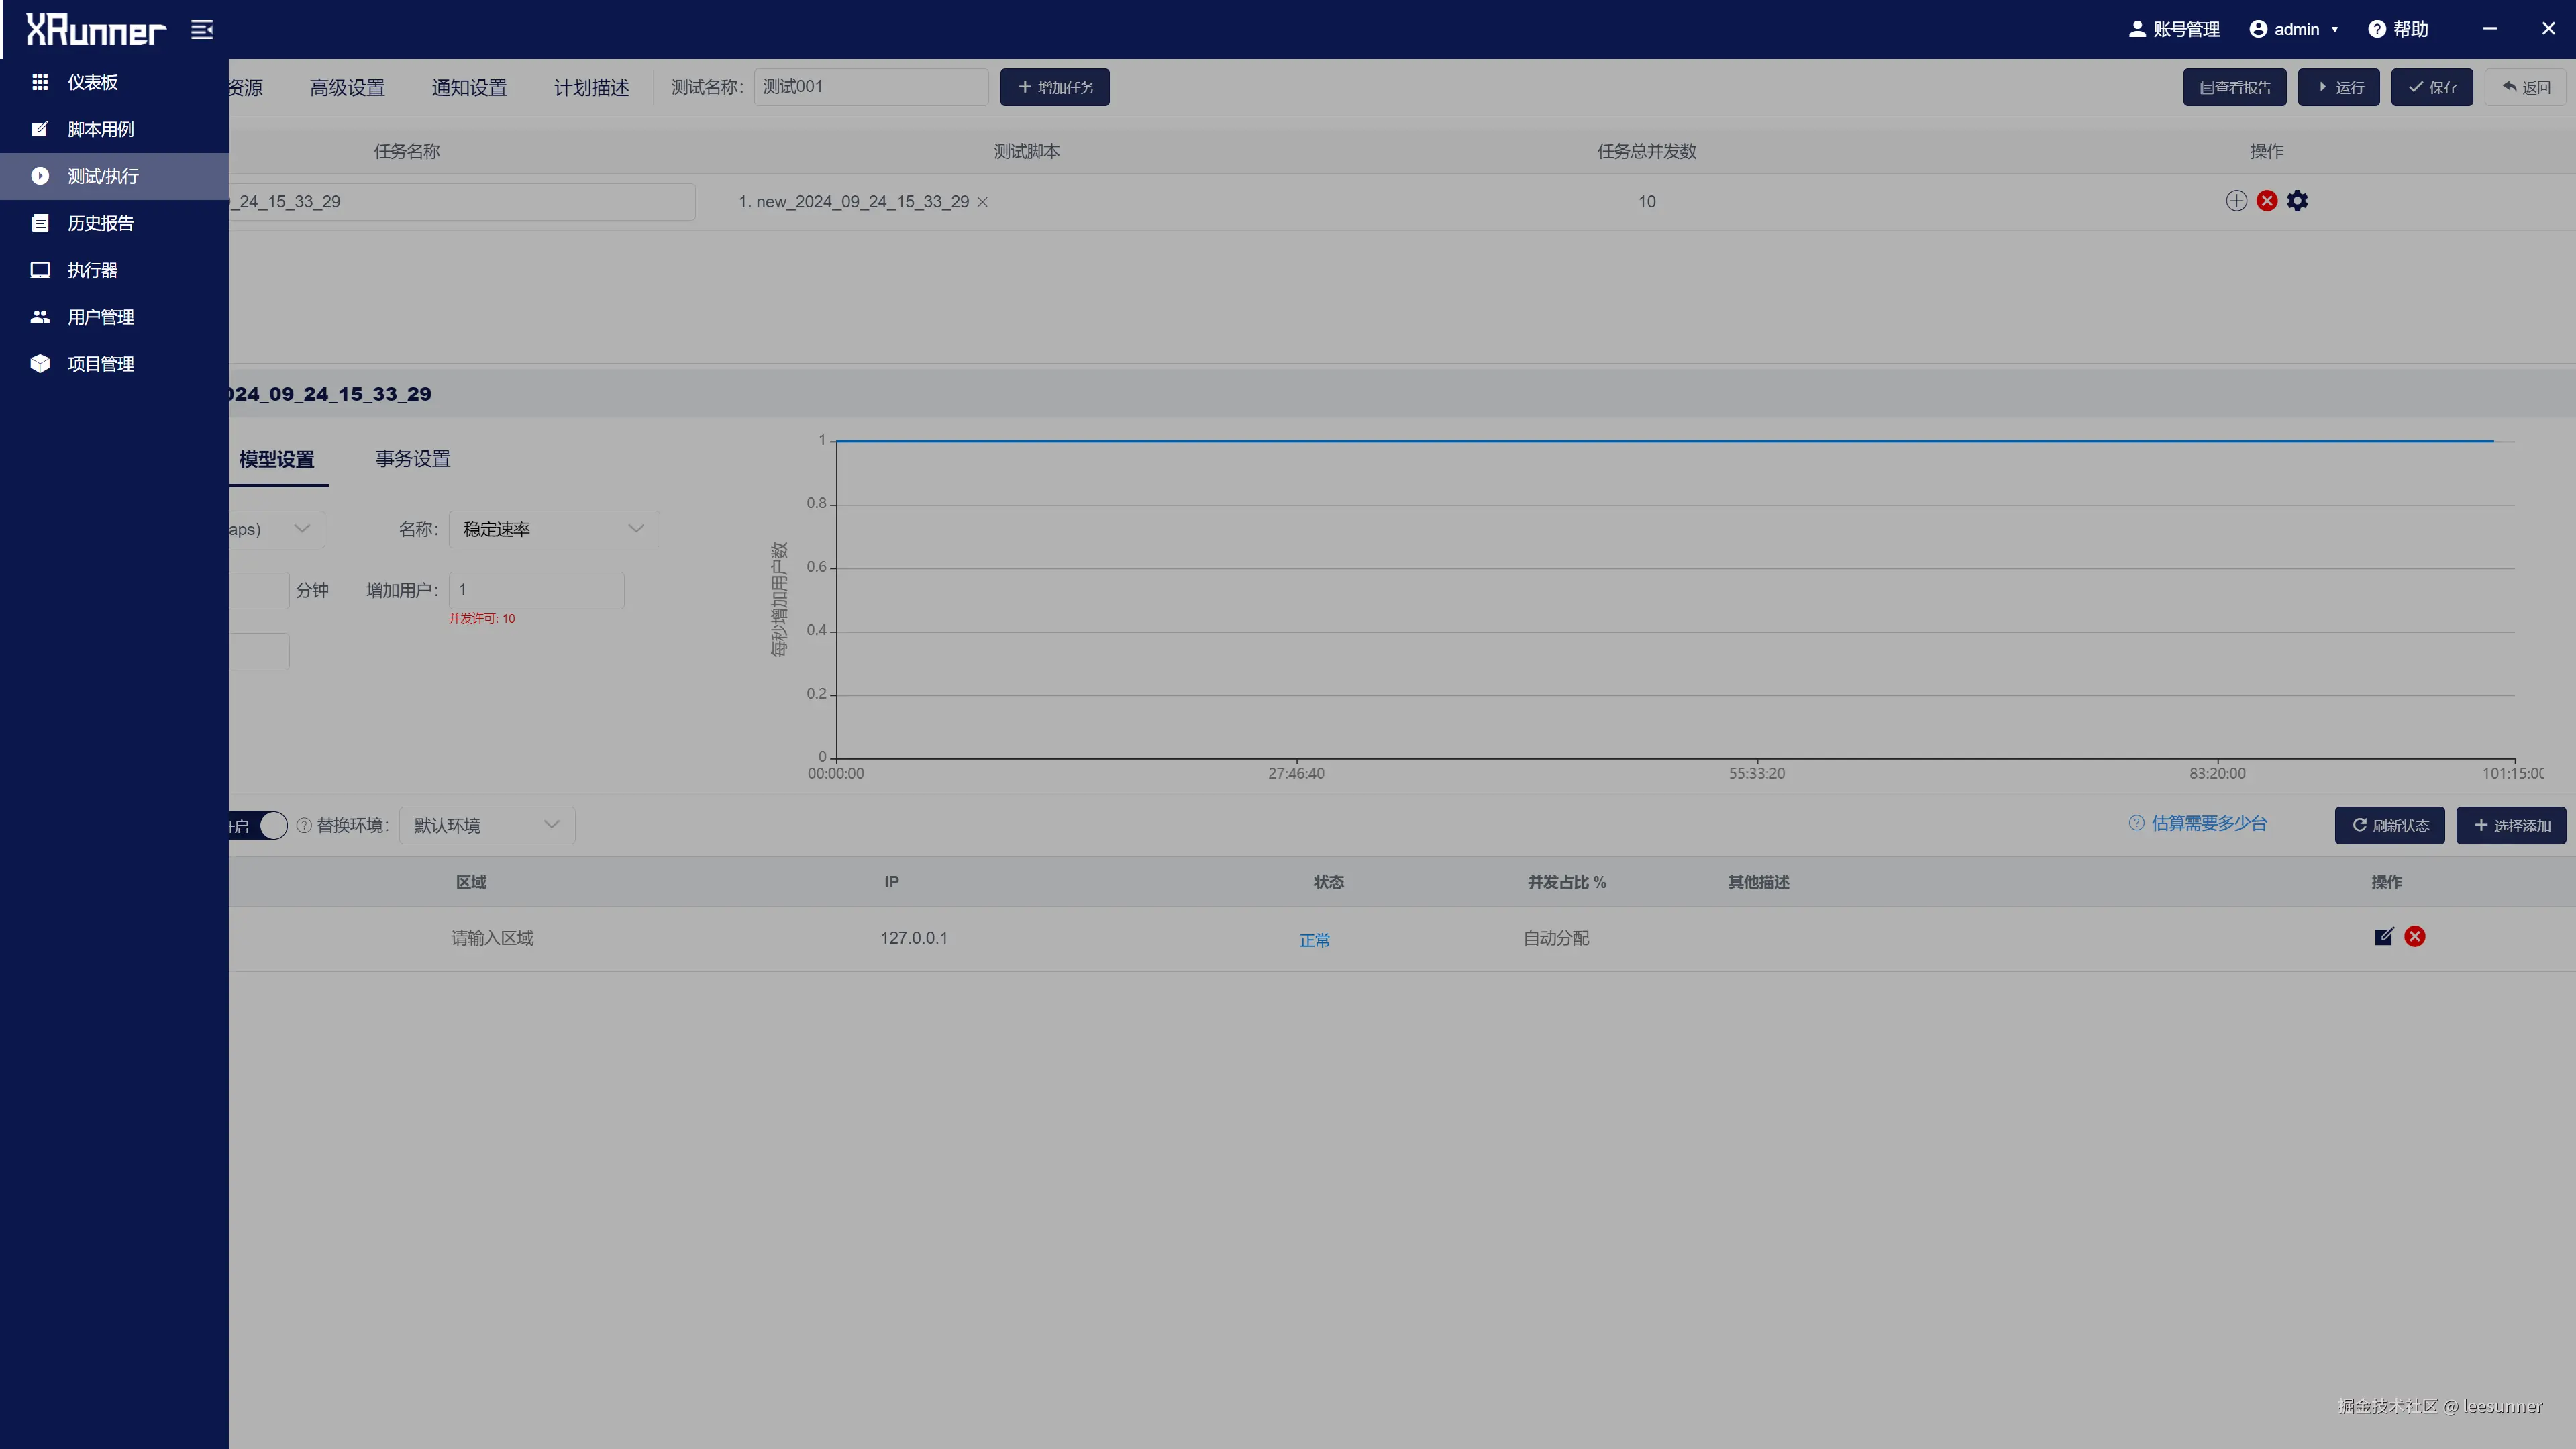The height and width of the screenshot is (1449, 2576).
Task: Click 估算需要多少台 link
Action: coord(2208,824)
